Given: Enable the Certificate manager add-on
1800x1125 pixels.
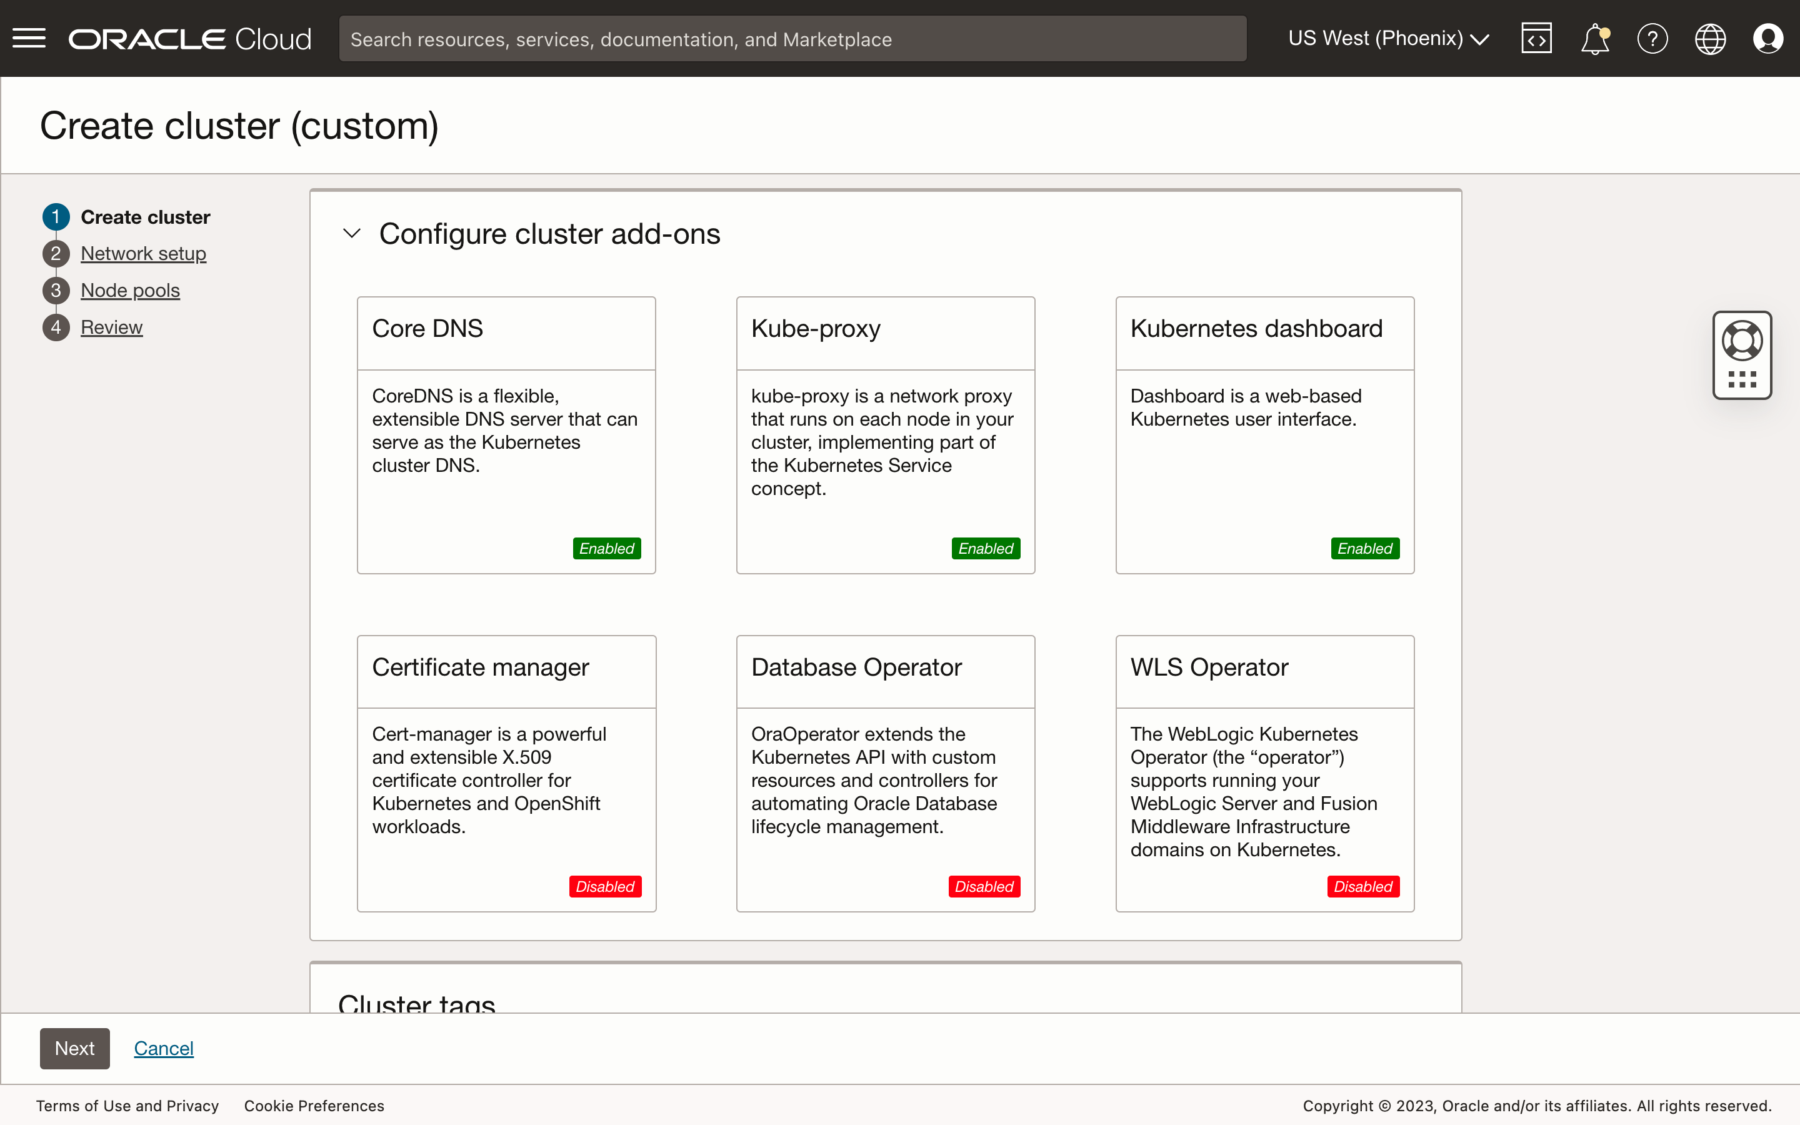Looking at the screenshot, I should tap(604, 886).
